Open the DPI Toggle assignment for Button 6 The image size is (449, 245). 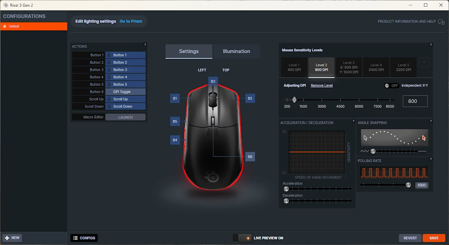[x=125, y=92]
